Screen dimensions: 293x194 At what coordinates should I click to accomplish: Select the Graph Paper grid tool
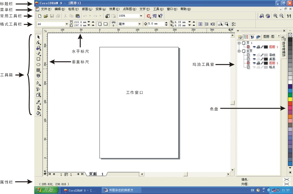[x=39, y=70]
